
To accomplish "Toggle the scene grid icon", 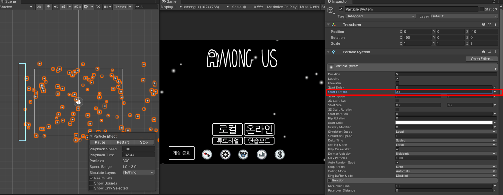I will point(86,7).
